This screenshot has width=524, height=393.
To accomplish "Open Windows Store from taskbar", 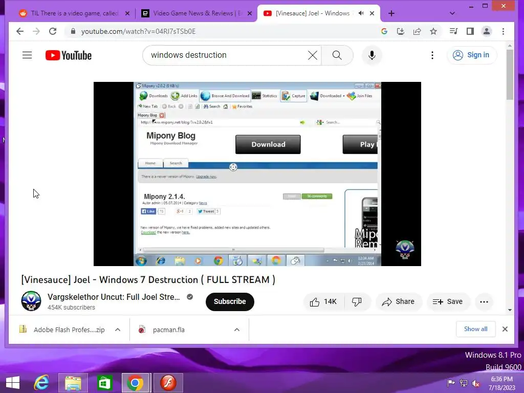I will [x=104, y=383].
